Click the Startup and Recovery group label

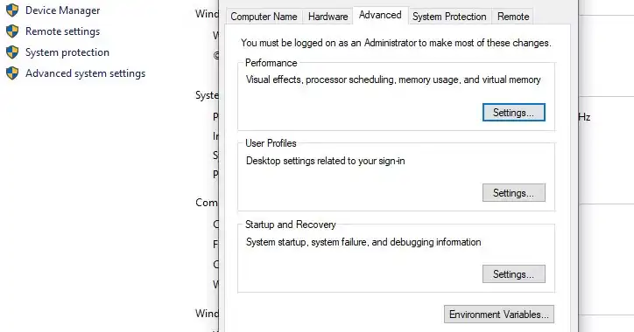click(x=291, y=225)
